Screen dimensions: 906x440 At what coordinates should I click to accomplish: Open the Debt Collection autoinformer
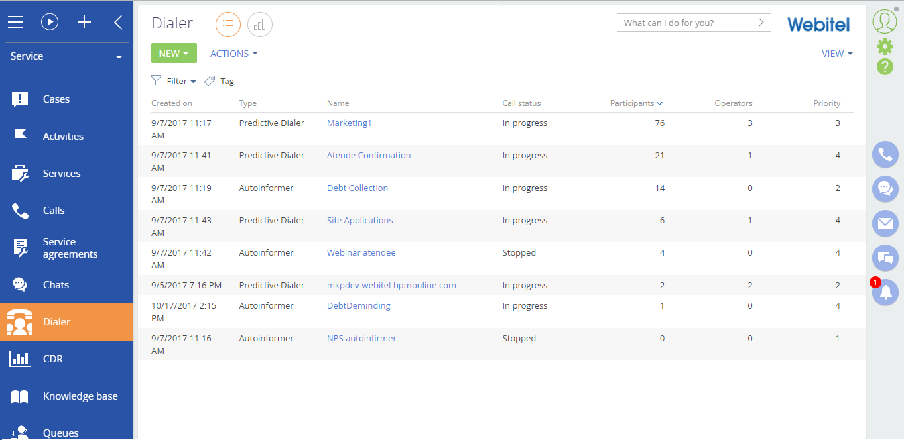357,188
